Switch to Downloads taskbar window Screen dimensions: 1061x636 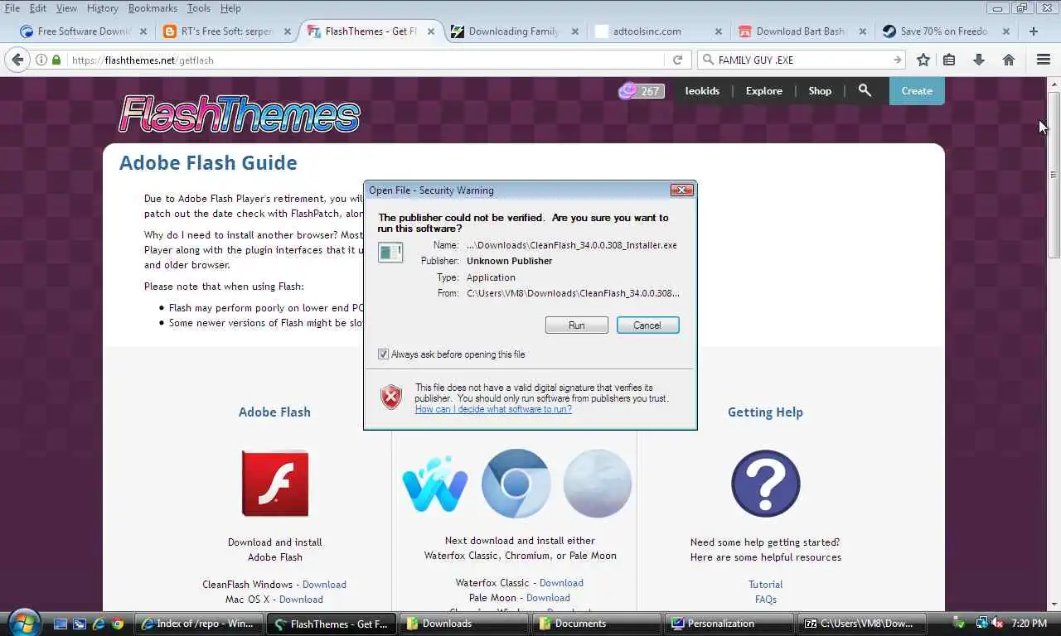click(465, 624)
